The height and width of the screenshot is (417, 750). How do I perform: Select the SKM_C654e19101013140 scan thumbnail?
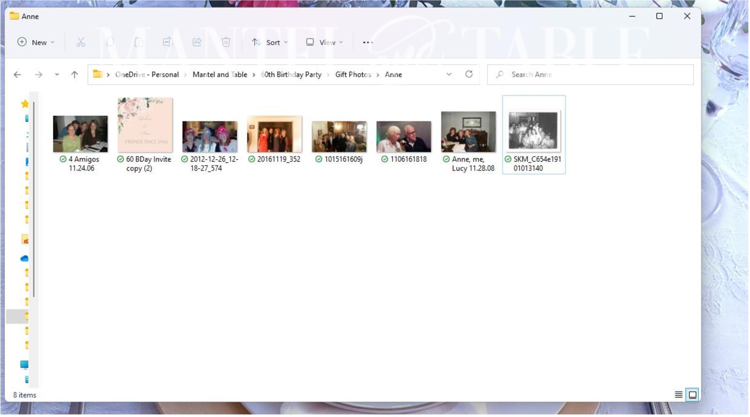(x=534, y=131)
